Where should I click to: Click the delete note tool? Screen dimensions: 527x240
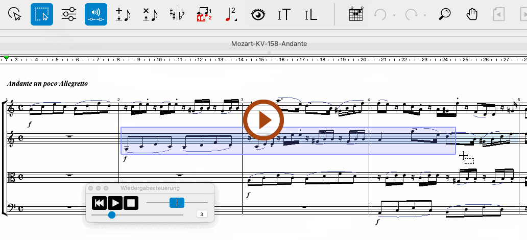[x=150, y=14]
